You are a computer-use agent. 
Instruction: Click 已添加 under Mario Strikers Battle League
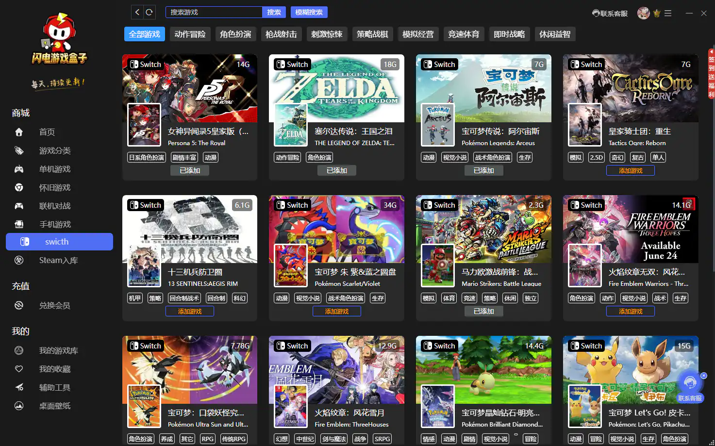(484, 311)
